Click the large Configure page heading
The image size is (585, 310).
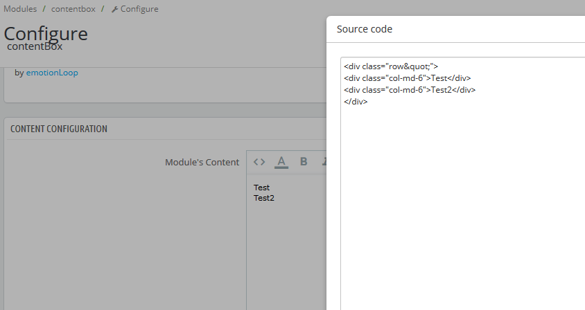(x=46, y=33)
